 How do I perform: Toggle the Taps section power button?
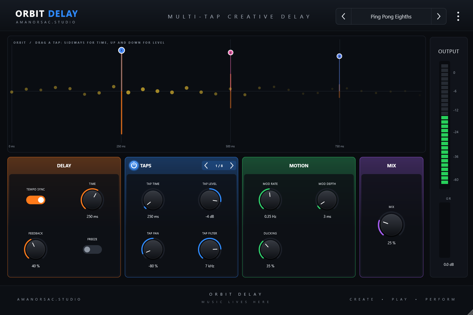134,165
